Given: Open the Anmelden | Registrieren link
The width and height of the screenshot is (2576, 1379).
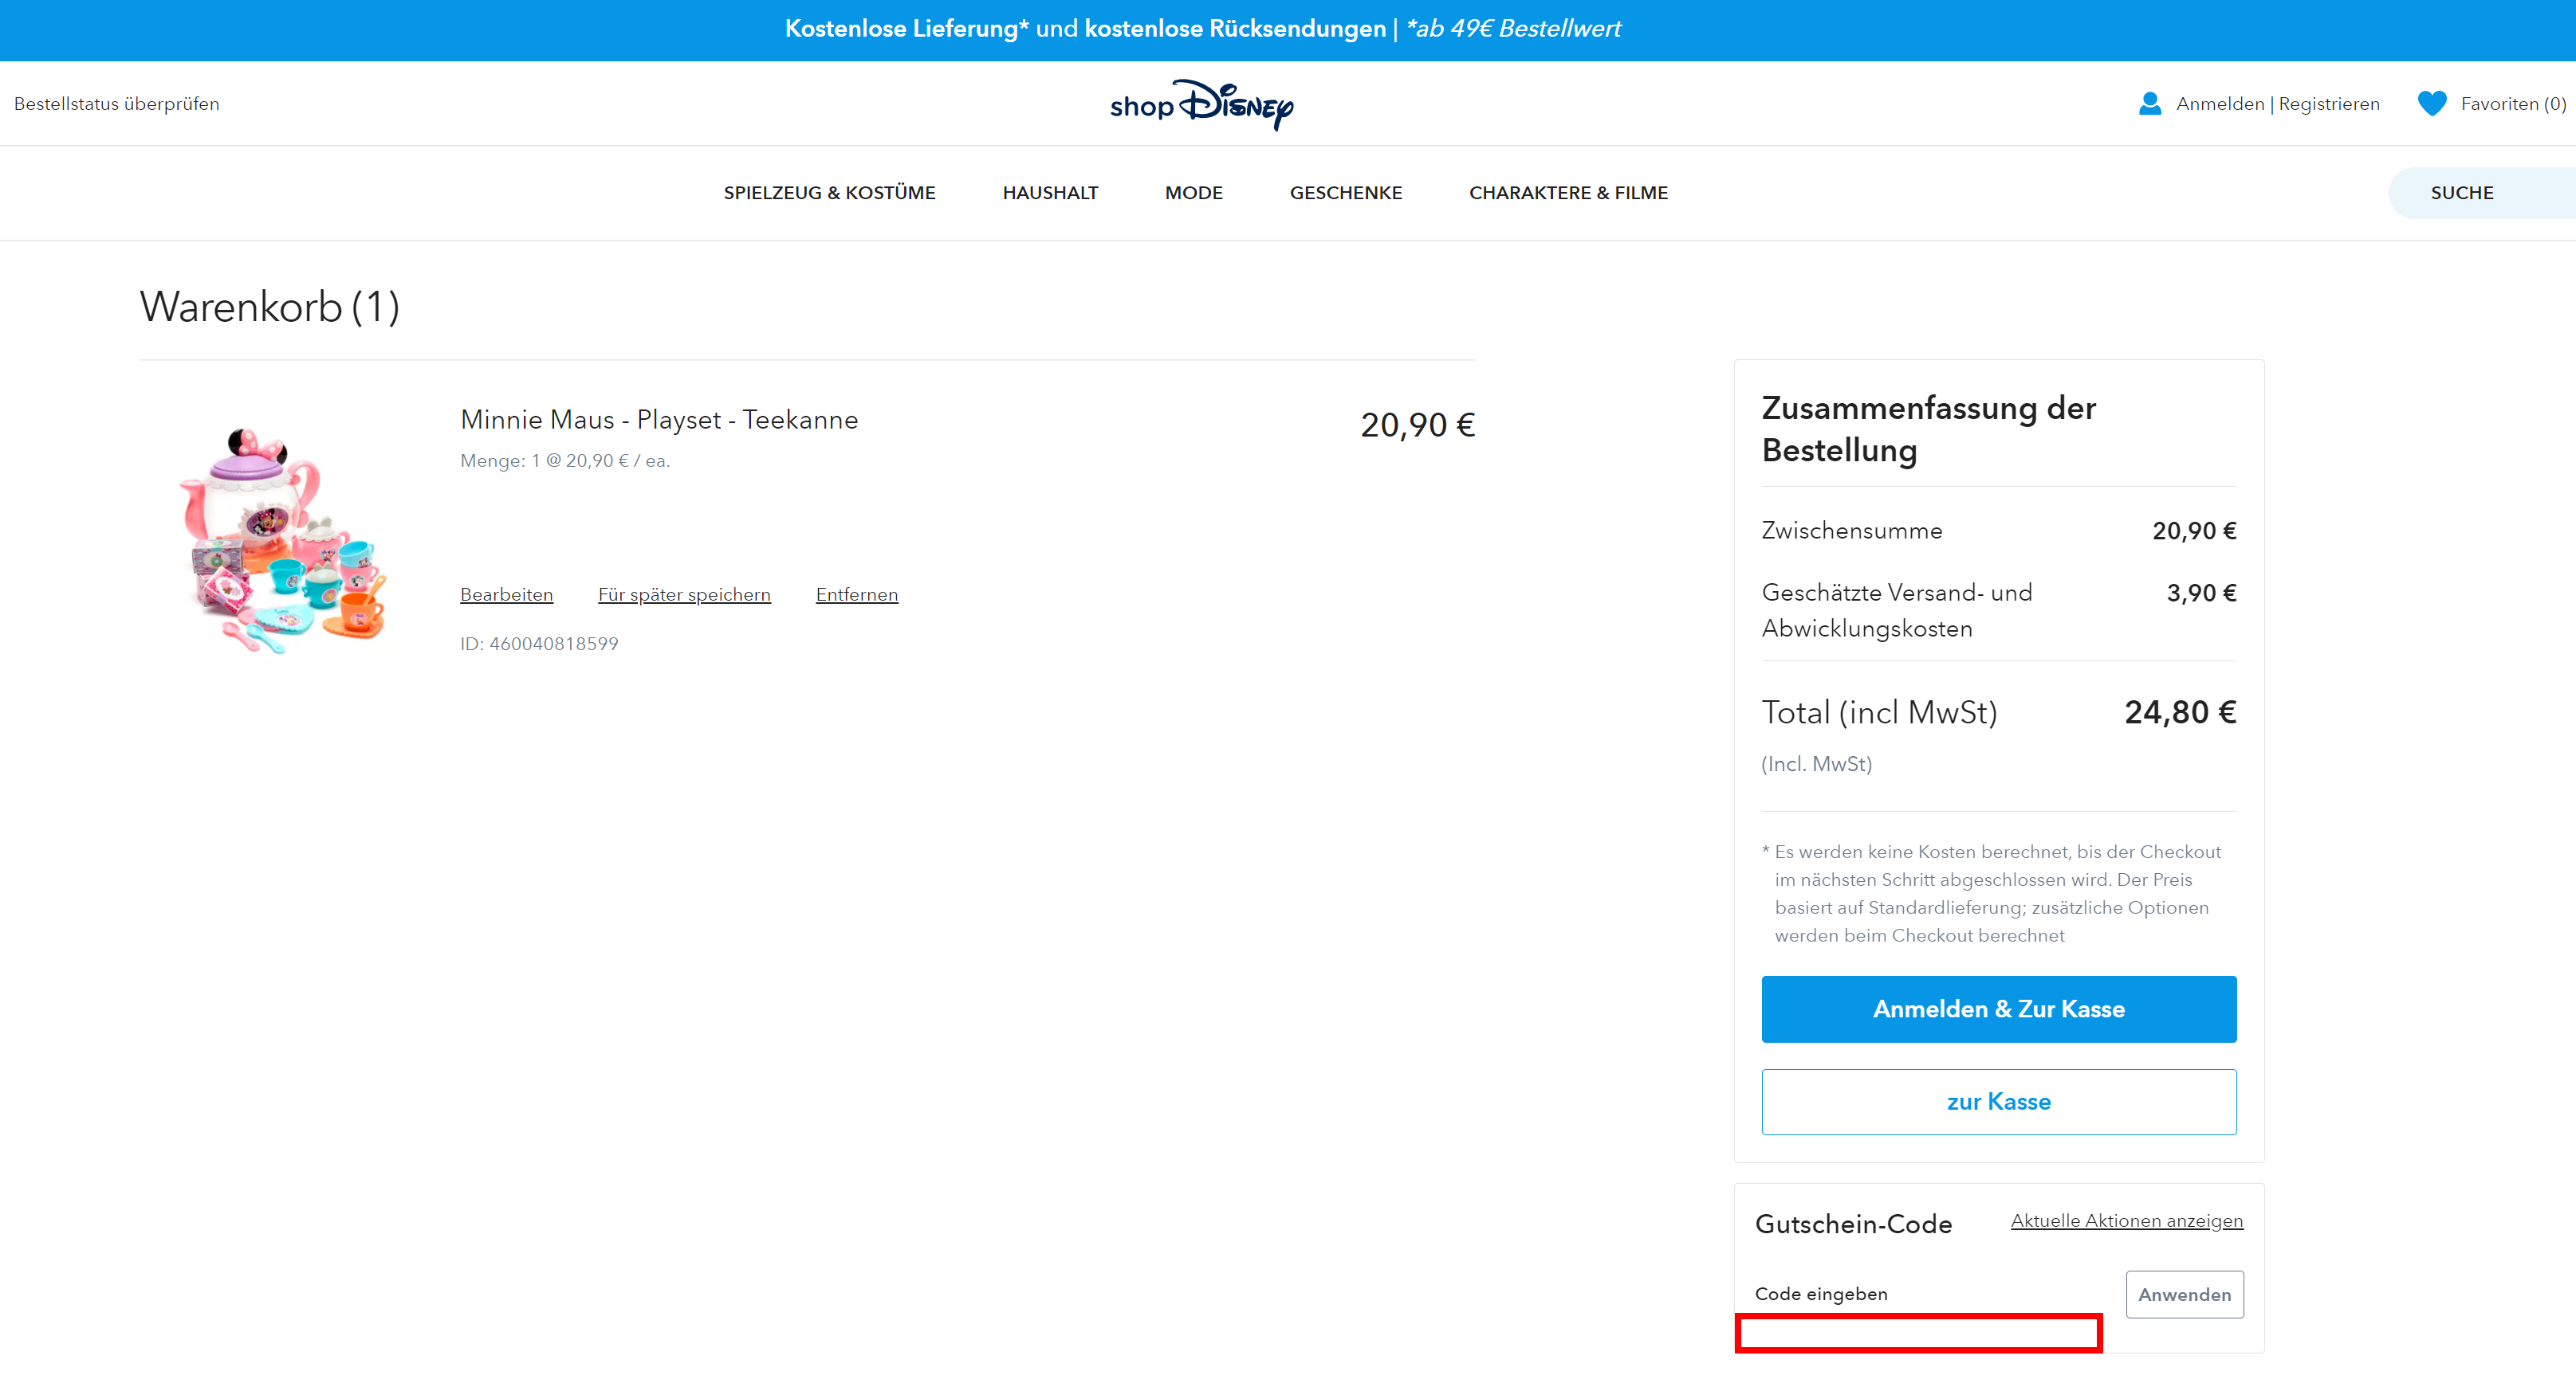Looking at the screenshot, I should 2278,104.
